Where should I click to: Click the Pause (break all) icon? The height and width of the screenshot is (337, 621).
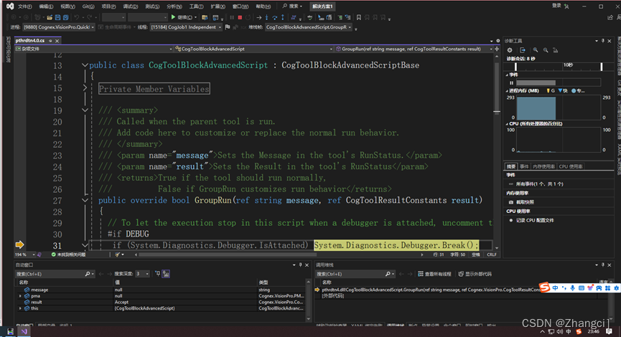(x=232, y=17)
